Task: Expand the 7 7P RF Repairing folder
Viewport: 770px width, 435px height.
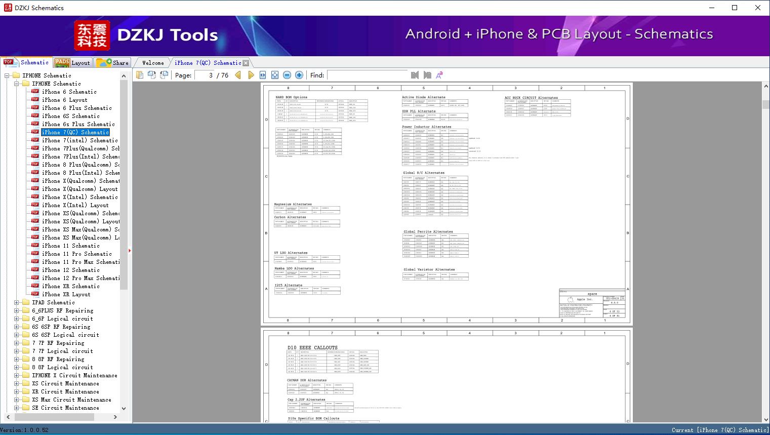Action: click(17, 343)
